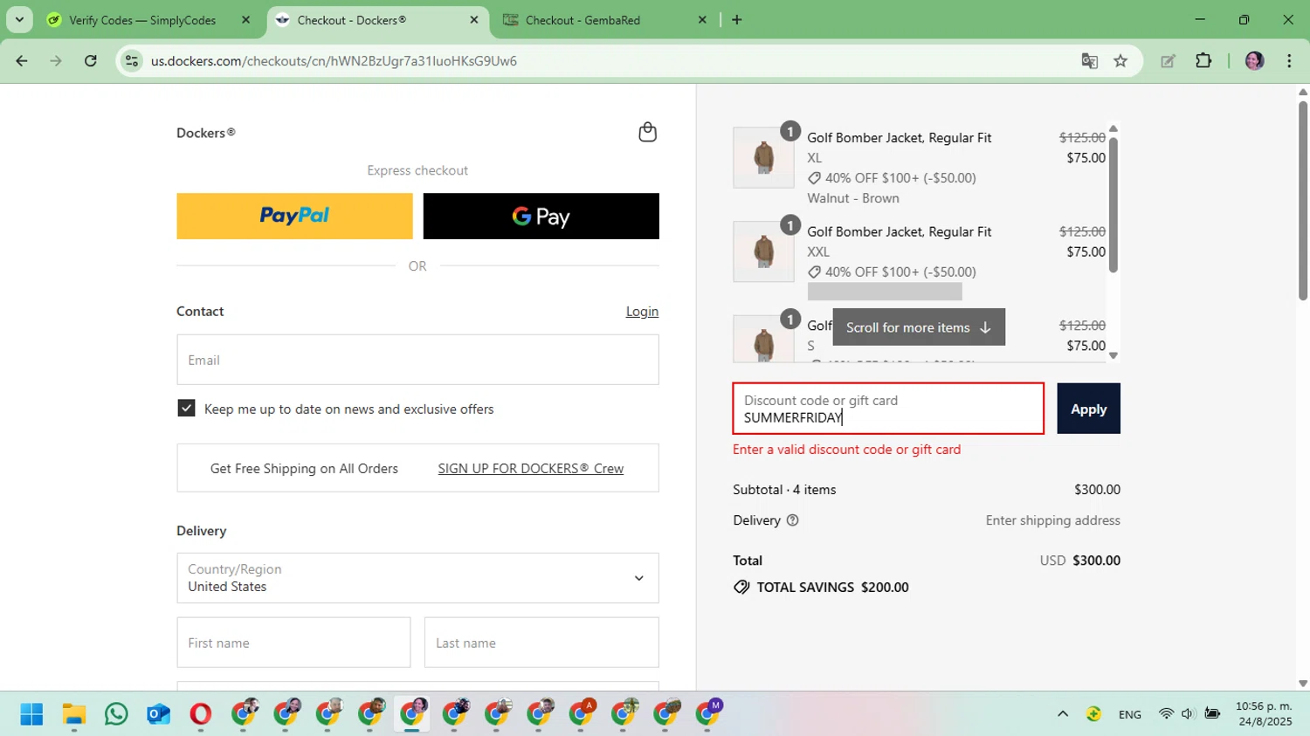Click the 'Subtotal · 4 items' label

[784, 490]
